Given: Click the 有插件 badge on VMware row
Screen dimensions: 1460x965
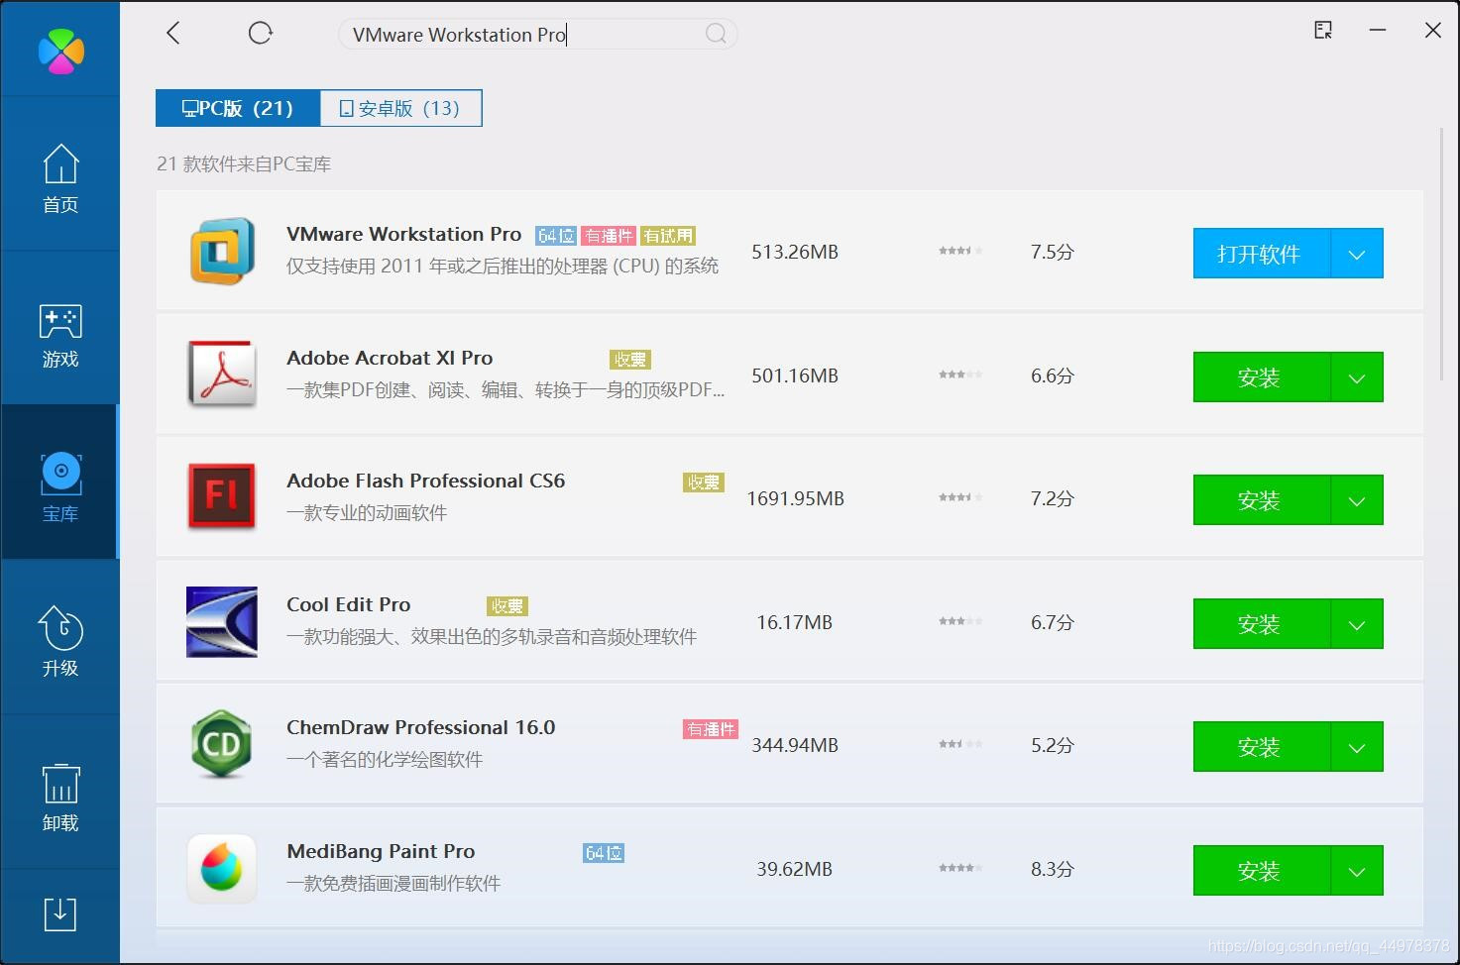Looking at the screenshot, I should (x=609, y=236).
